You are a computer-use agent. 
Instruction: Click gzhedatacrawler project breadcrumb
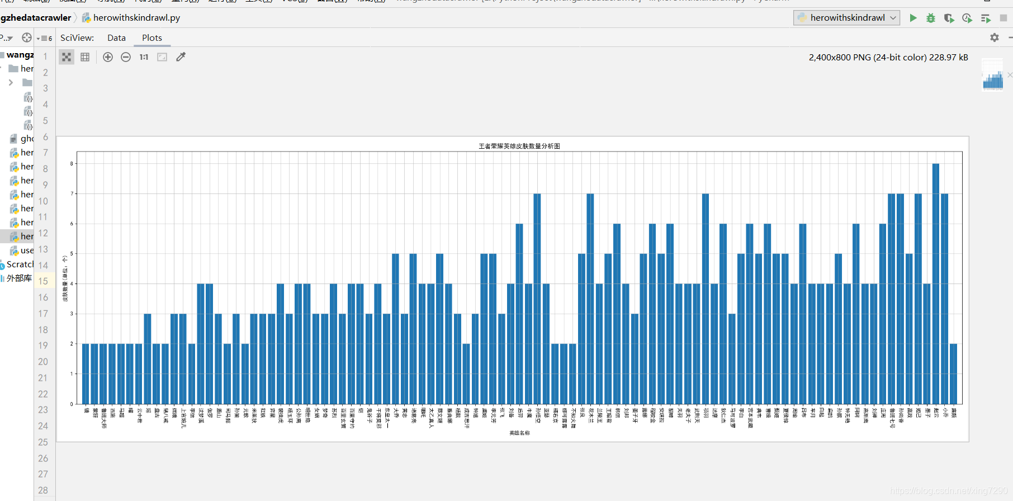click(36, 18)
